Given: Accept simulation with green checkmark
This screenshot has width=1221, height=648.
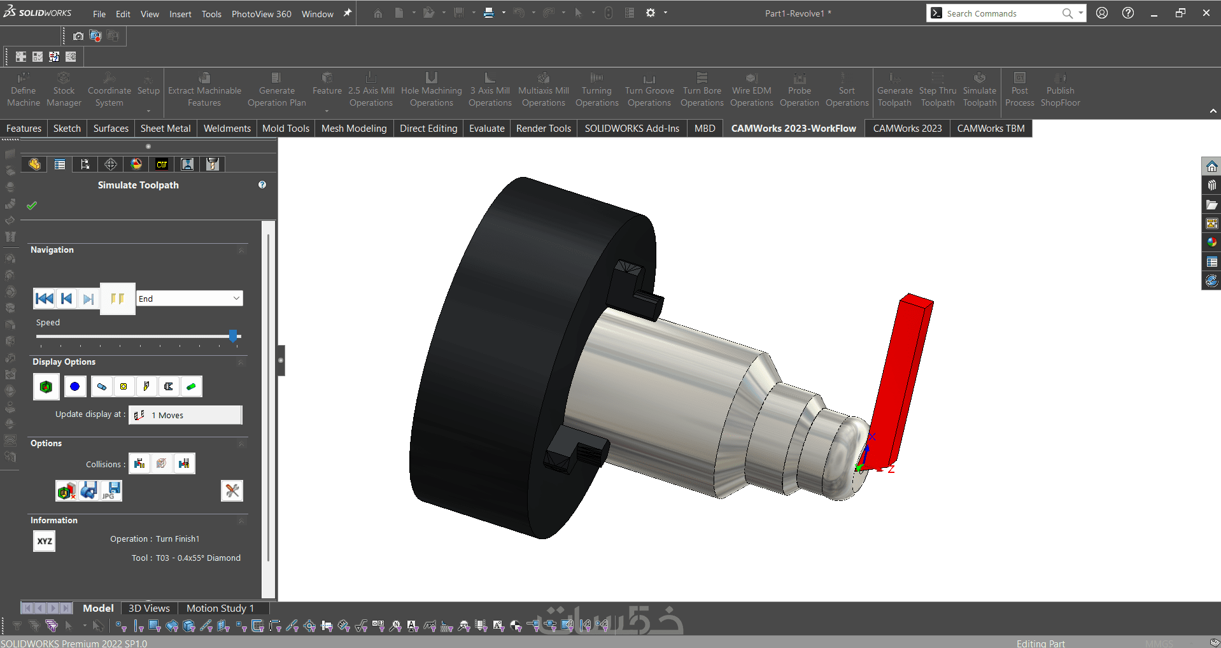Looking at the screenshot, I should pyautogui.click(x=32, y=206).
